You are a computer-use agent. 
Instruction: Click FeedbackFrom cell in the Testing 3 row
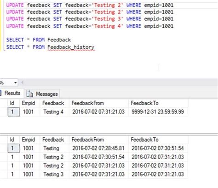pyautogui.click(x=98, y=174)
